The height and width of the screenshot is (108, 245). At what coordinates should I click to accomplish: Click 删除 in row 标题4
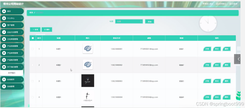pos(226,97)
